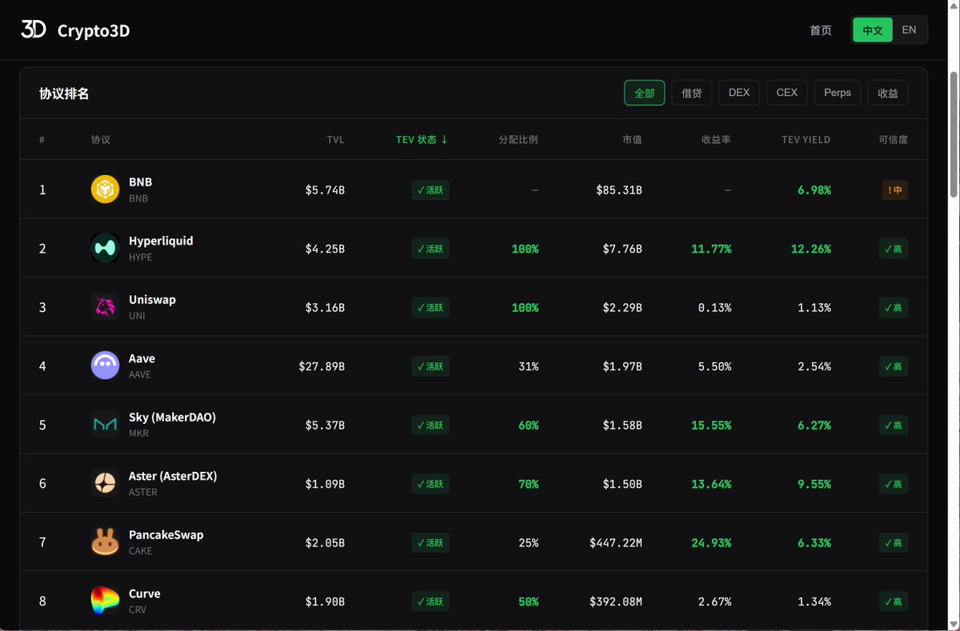Click the Aster AsterDEX logo icon
The width and height of the screenshot is (960, 631).
[105, 483]
